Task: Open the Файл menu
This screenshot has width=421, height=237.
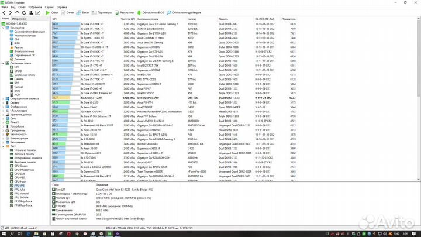Action: 5,7
